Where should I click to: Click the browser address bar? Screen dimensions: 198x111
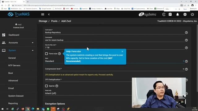coord(96,6)
